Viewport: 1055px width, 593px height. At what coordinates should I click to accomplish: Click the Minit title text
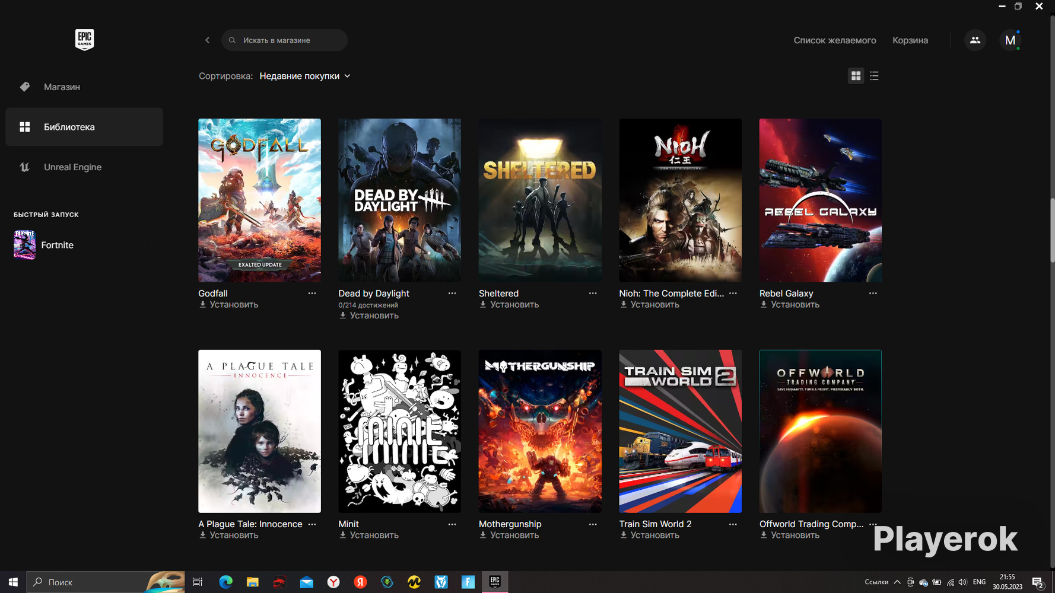coord(348,524)
